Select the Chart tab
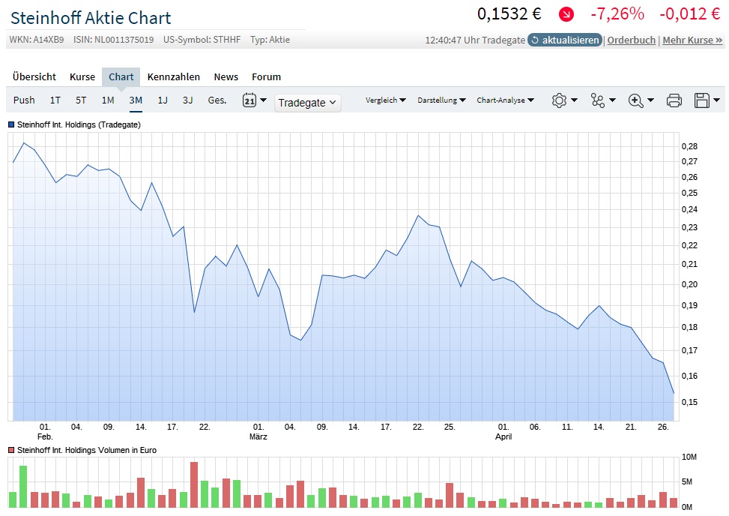Screen dimensions: 729x516 point(121,76)
